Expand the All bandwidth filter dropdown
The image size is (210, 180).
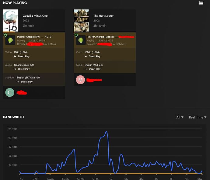(x=180, y=117)
